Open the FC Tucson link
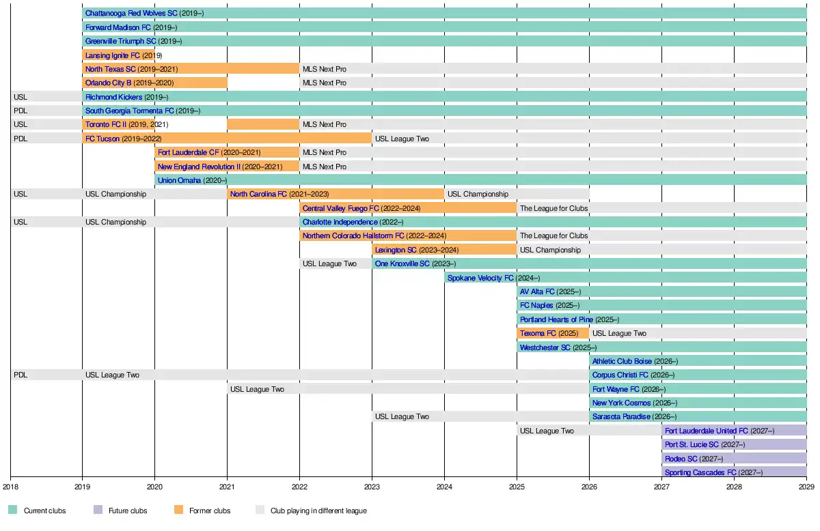 (102, 139)
